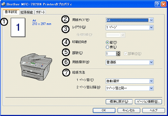Switch to the 基本設定 tab

11,12
